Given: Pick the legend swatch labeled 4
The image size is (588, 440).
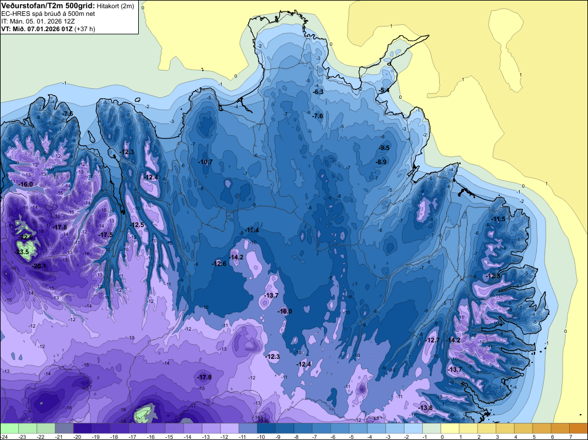Looking at the screenshot, I should (523, 428).
